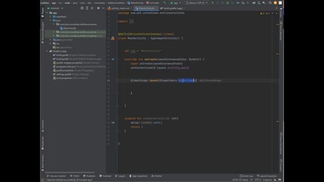Launch the Profile app toolbar icon
The width and height of the screenshot is (324, 182).
pyautogui.click(x=237, y=3)
